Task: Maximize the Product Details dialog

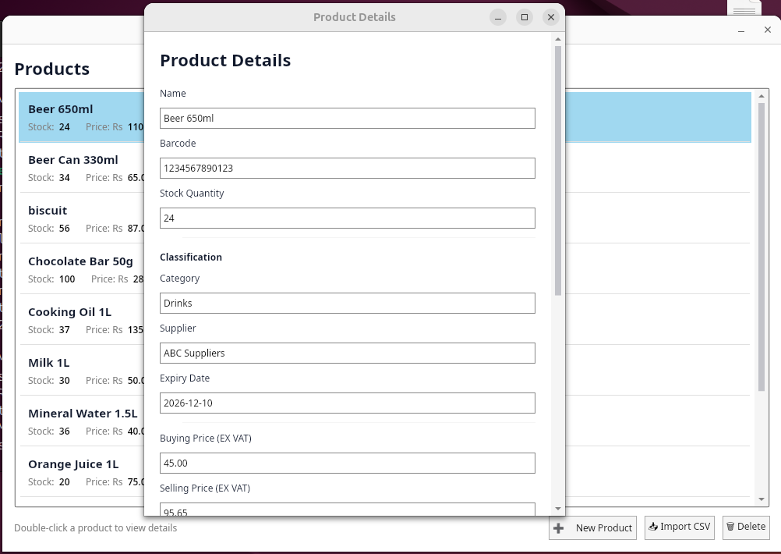Action: click(525, 17)
